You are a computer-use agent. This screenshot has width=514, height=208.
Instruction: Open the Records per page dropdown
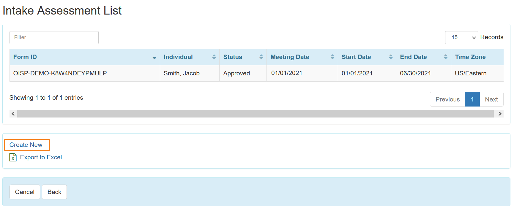(x=461, y=37)
